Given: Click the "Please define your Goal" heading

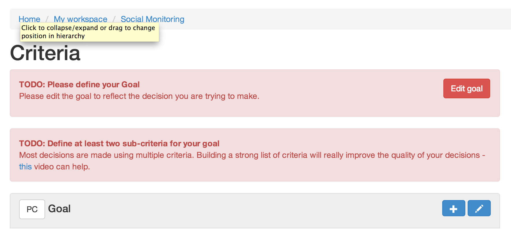Looking at the screenshot, I should [79, 84].
